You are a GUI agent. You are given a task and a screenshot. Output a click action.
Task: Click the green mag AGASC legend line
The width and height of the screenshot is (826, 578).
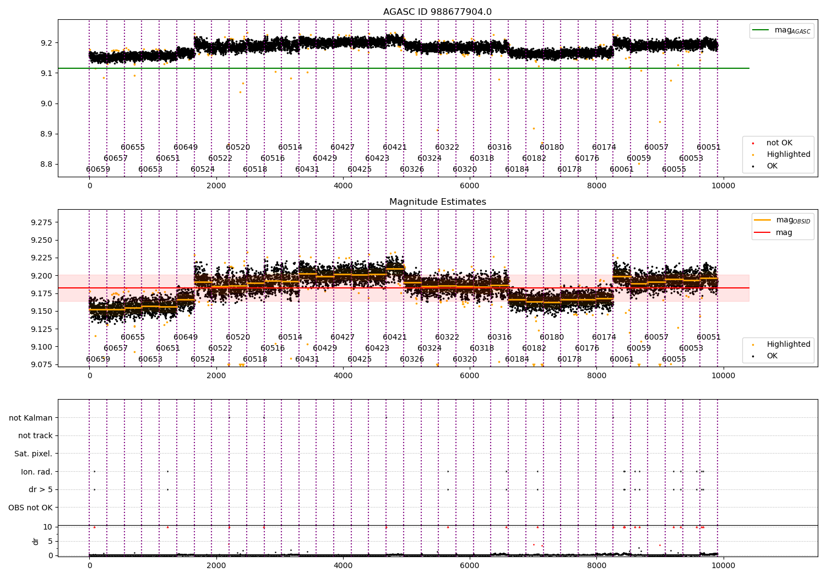pyautogui.click(x=760, y=30)
